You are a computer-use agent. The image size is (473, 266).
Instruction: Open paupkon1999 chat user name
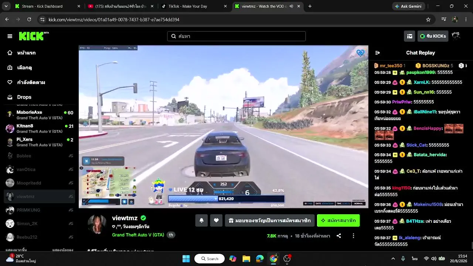click(421, 72)
